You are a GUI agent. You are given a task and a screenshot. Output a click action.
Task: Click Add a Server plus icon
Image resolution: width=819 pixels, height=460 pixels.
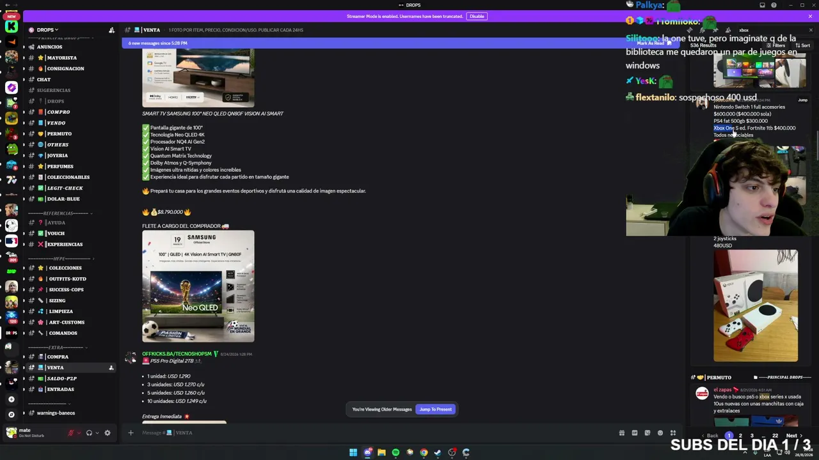tap(12, 399)
